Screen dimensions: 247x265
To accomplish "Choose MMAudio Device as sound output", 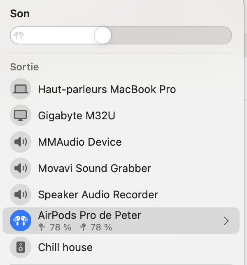I will [x=79, y=142].
